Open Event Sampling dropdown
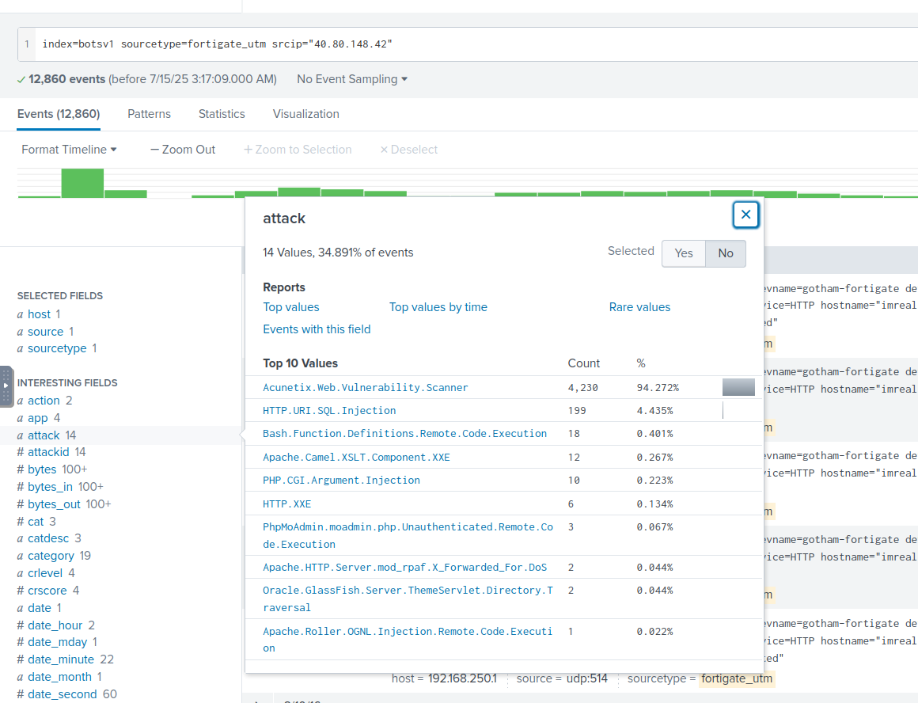 [x=352, y=79]
